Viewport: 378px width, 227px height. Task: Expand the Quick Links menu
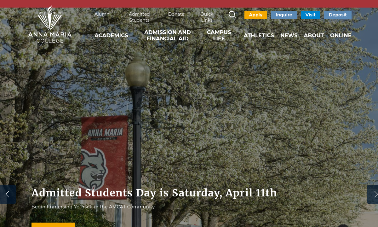(x=207, y=17)
